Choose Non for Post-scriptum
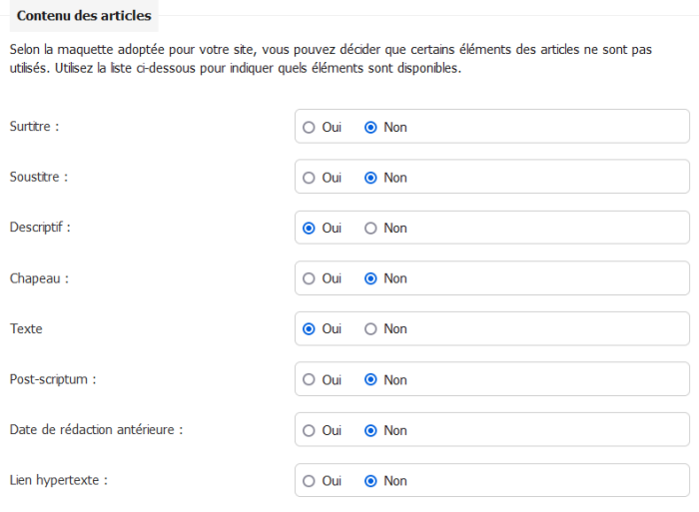 pos(371,380)
